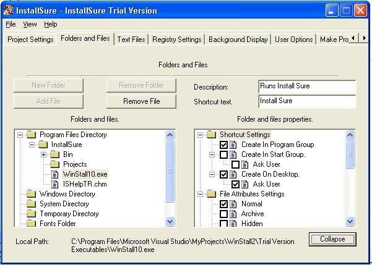Click the document icon beside Hidden attribute
Viewport: 372px width, 265px height.
233,224
